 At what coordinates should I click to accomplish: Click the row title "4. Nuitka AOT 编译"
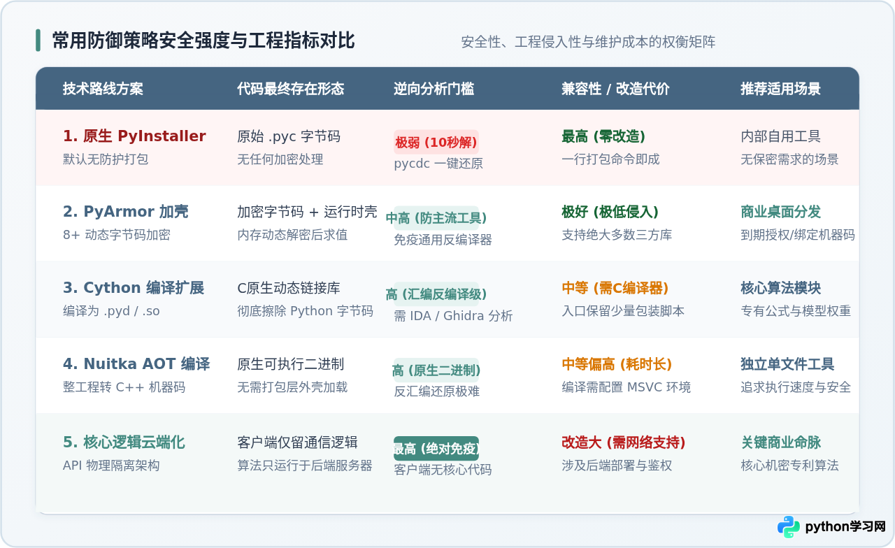136,364
